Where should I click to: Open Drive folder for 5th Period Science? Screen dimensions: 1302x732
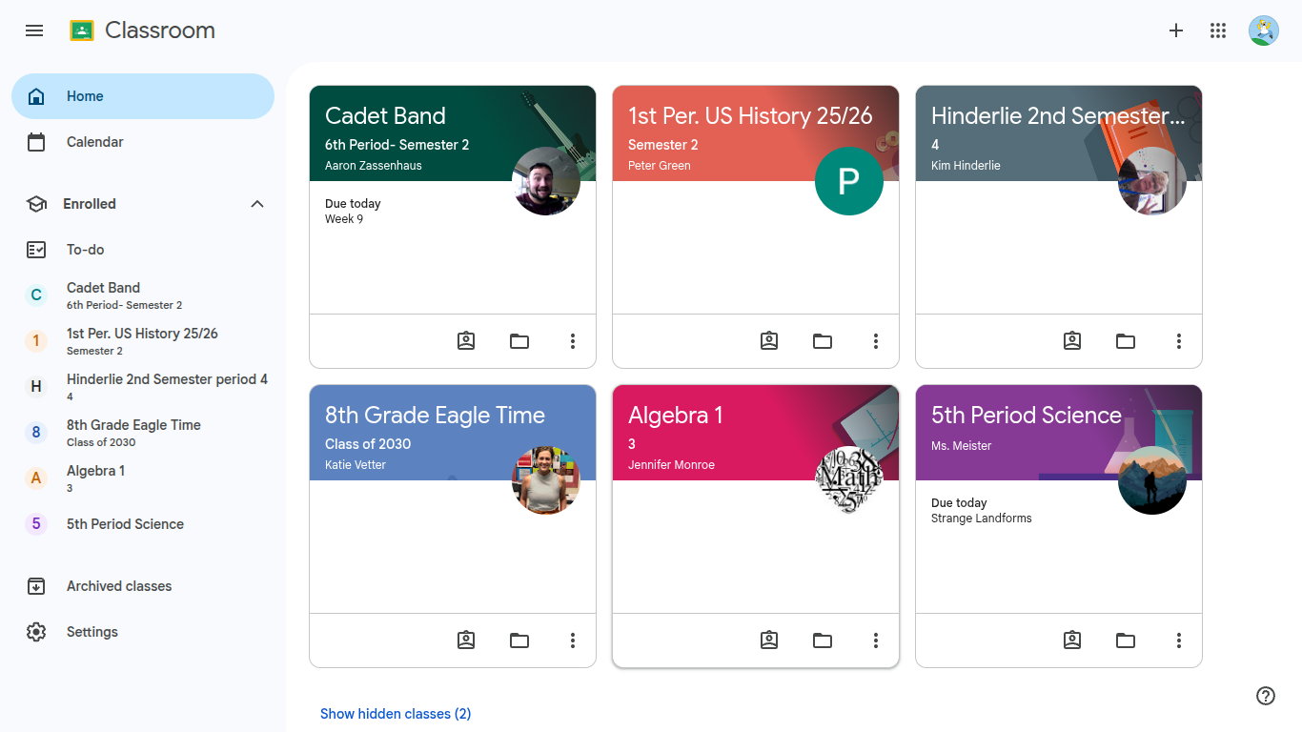(x=1126, y=640)
